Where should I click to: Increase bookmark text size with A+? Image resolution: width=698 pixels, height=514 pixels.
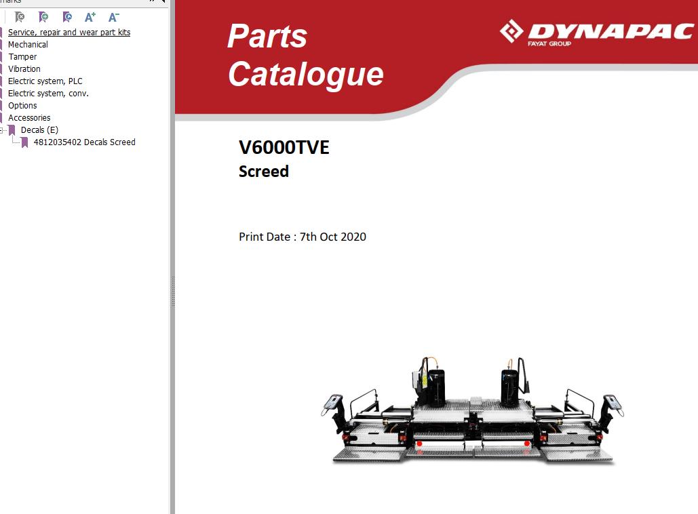coord(90,18)
